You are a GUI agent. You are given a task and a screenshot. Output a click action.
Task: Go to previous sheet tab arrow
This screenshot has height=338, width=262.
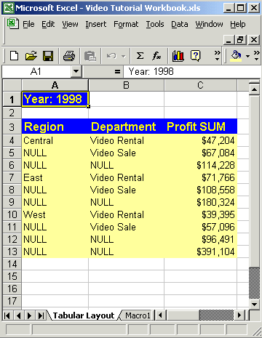(19, 315)
